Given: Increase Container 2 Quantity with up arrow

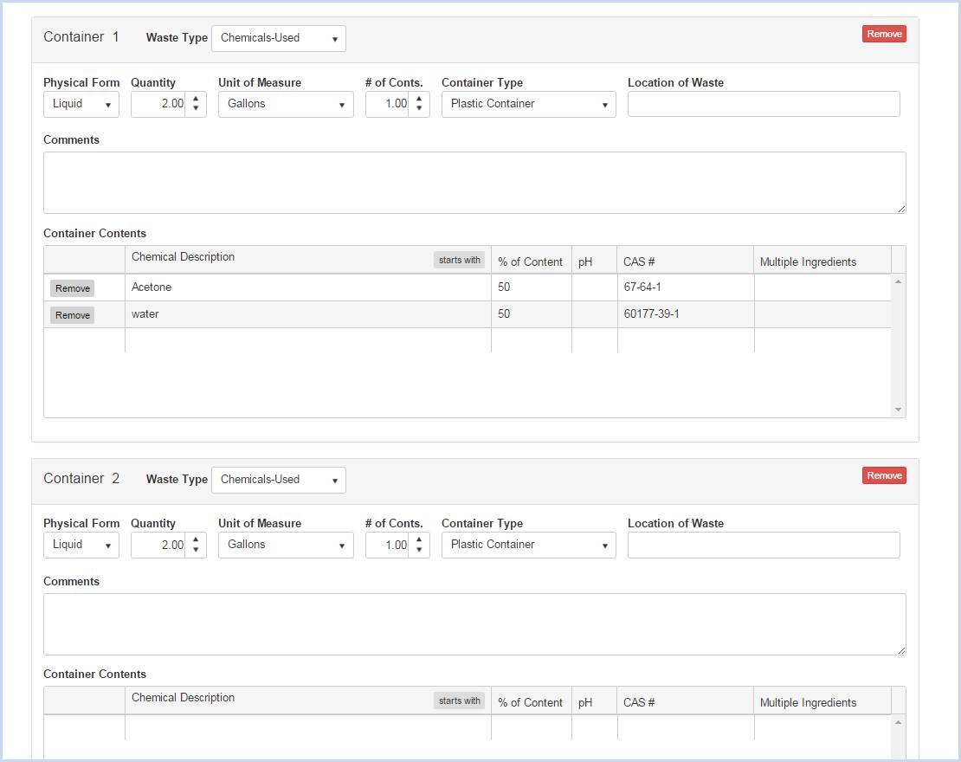Looking at the screenshot, I should point(196,540).
